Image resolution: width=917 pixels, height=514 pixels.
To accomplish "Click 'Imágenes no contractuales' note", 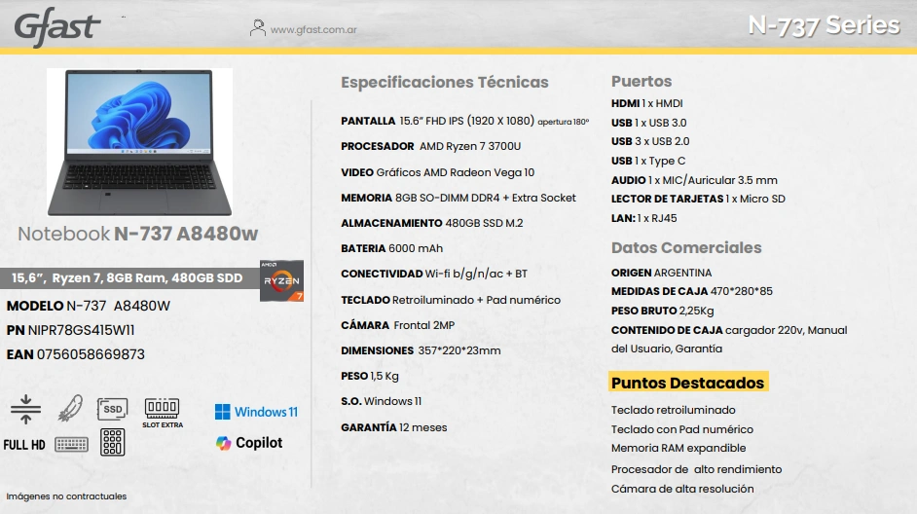I will coord(66,496).
